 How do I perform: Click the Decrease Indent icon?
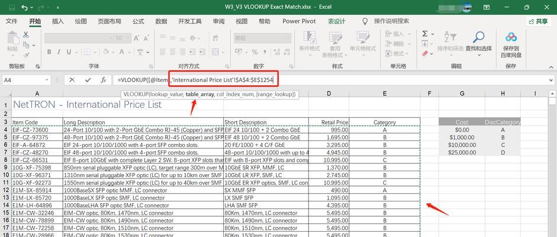[192, 52]
